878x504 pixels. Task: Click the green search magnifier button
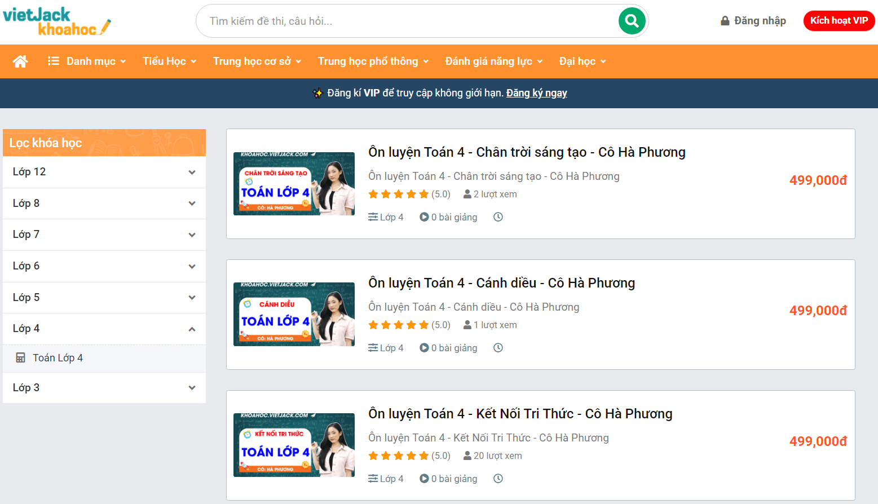(632, 21)
